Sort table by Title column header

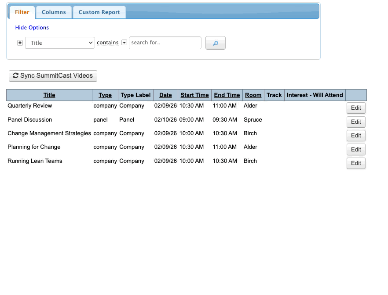49,95
